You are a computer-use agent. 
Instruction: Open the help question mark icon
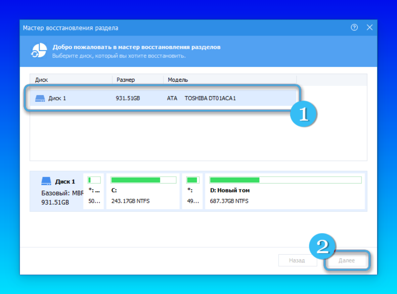tap(354, 28)
